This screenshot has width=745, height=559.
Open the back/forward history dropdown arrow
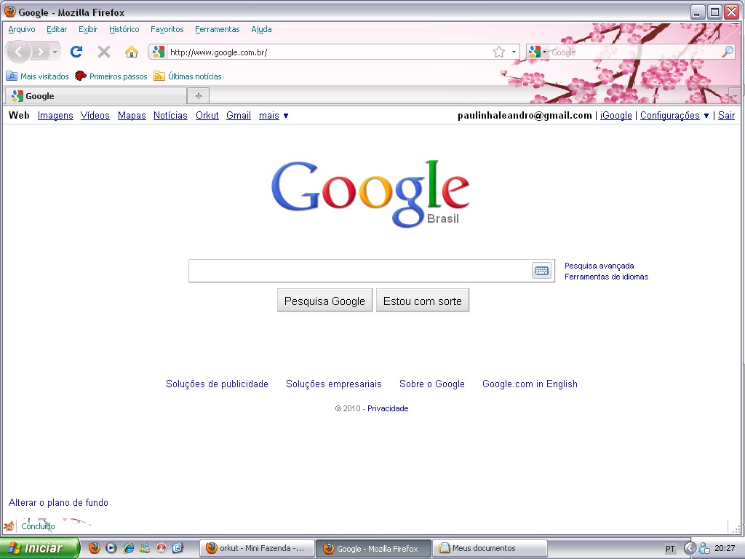(55, 52)
